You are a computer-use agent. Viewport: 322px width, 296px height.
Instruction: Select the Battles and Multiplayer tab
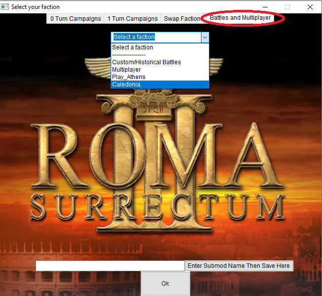point(240,18)
